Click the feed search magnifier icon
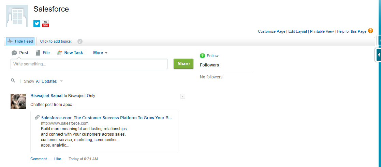Viewport: 381px width, 167px height. (13, 80)
